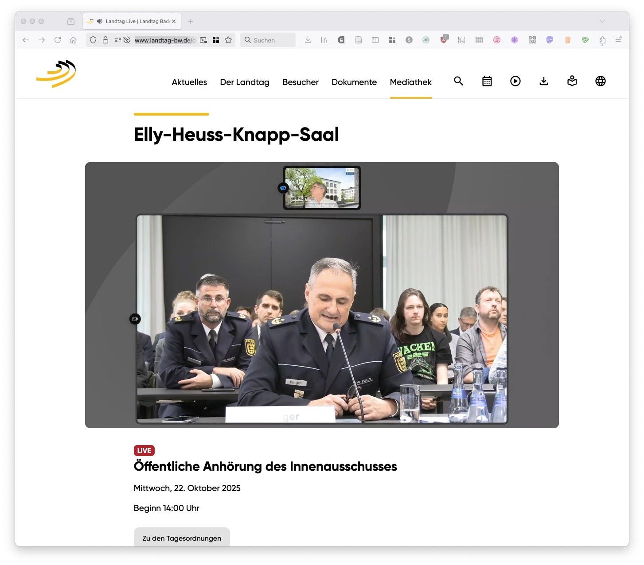The height and width of the screenshot is (565, 644).
Task: Open the Firefox hamburger application menu
Action: coord(619,40)
